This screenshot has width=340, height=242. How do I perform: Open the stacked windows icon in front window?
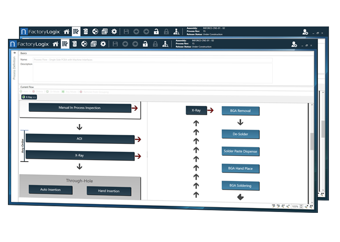[x=94, y=44]
